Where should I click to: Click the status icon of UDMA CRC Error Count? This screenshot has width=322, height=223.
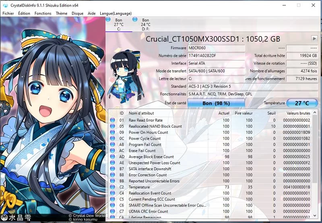[x=113, y=211]
